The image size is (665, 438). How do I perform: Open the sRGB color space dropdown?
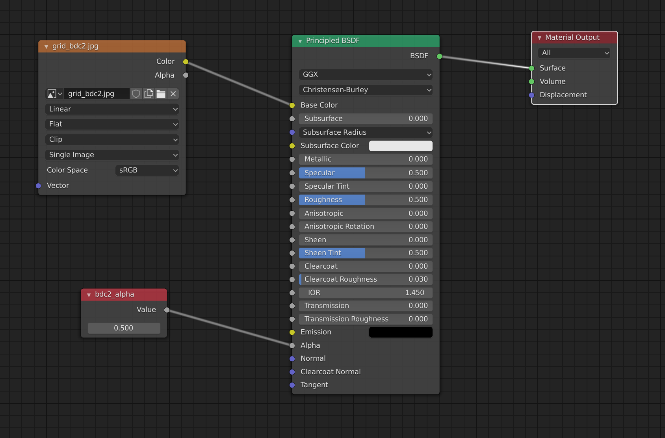click(147, 170)
